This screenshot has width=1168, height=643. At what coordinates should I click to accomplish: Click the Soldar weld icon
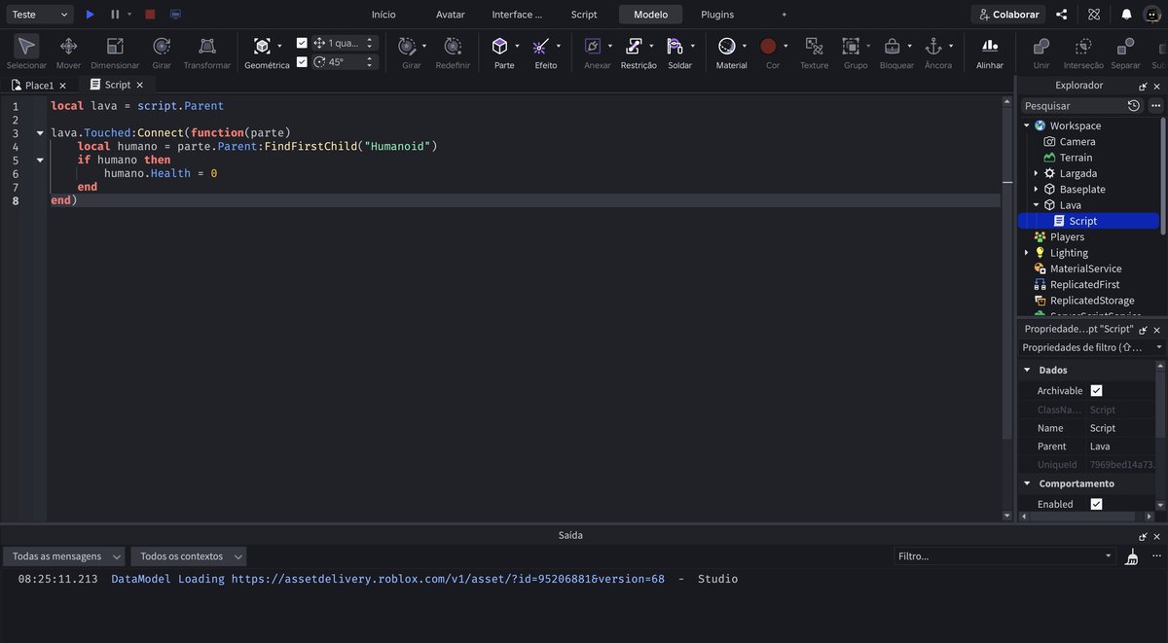[x=675, y=46]
